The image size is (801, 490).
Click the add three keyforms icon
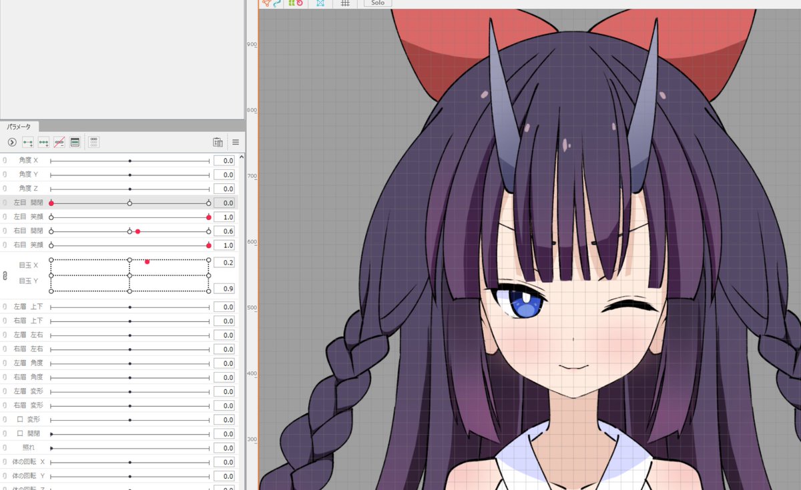pos(43,142)
